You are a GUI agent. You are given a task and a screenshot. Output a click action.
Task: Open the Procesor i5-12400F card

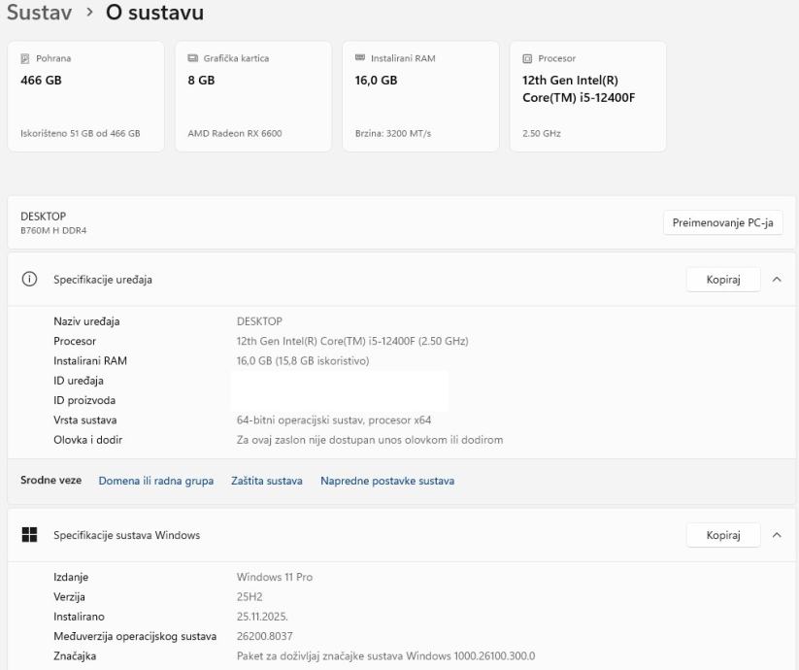coord(587,97)
